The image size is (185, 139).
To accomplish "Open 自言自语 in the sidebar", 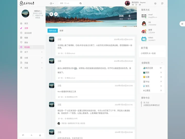I will click(32, 33).
